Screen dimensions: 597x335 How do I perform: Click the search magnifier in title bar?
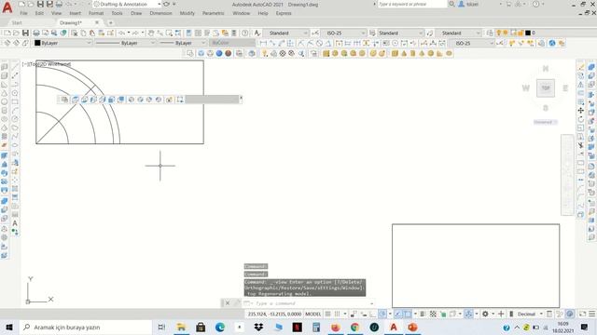[451, 4]
